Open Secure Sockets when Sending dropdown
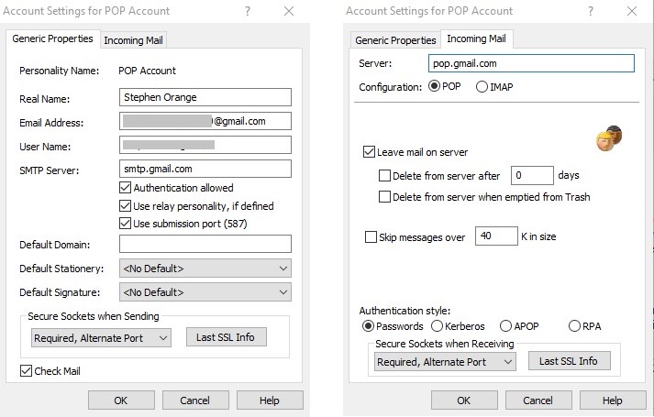This screenshot has height=417, width=654. tap(101, 338)
